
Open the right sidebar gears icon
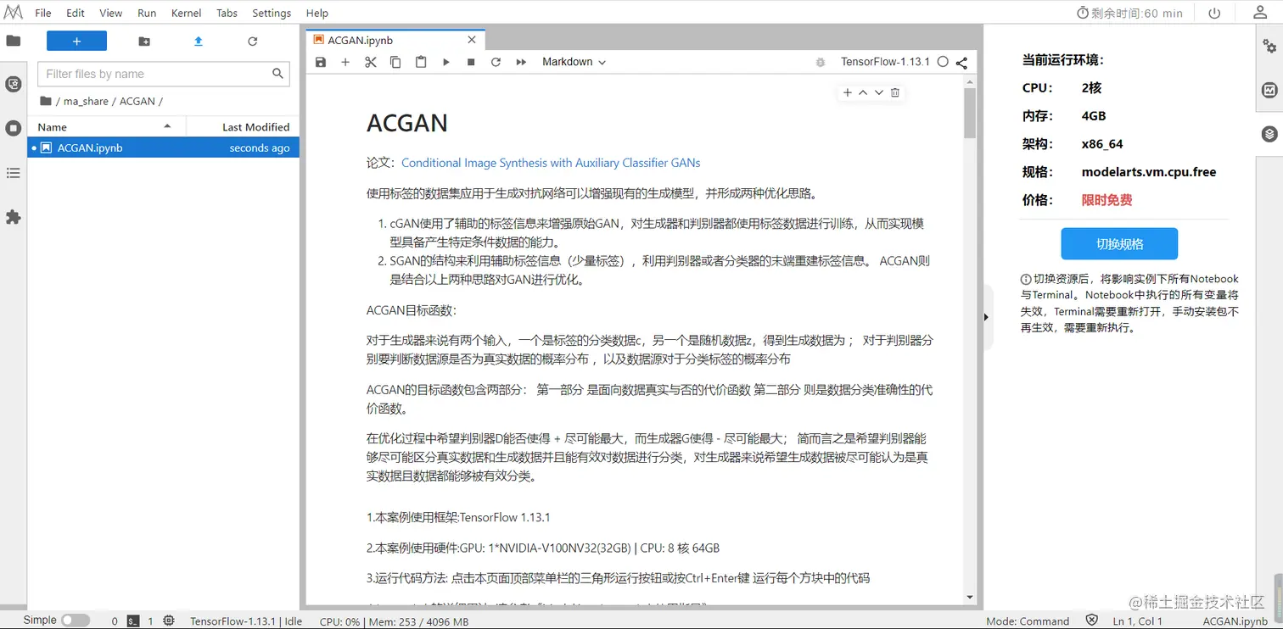coord(1269,46)
